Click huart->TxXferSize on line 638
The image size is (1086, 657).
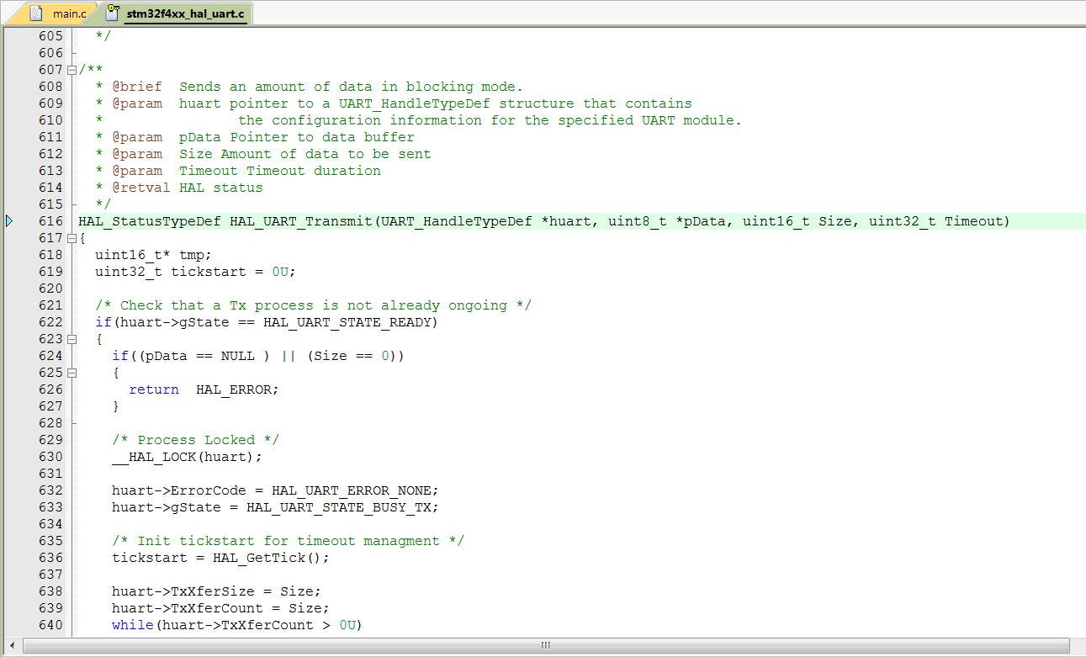183,591
